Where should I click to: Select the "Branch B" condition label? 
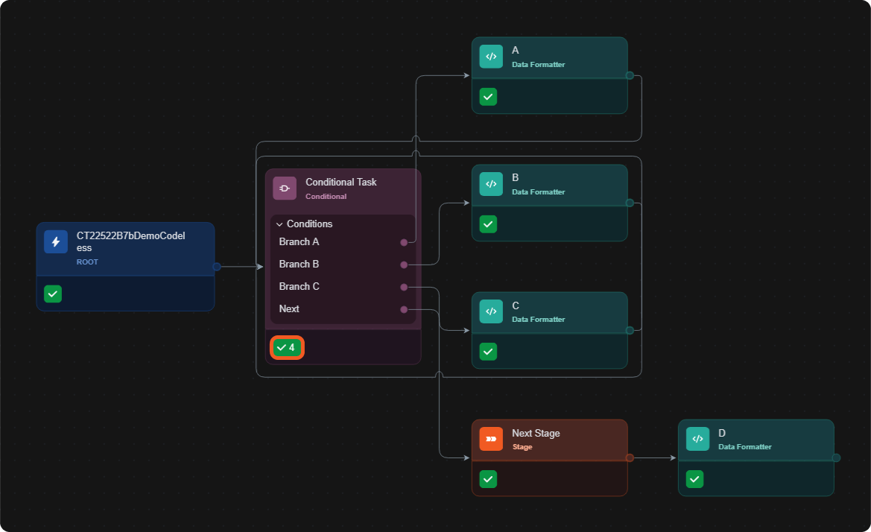point(299,264)
